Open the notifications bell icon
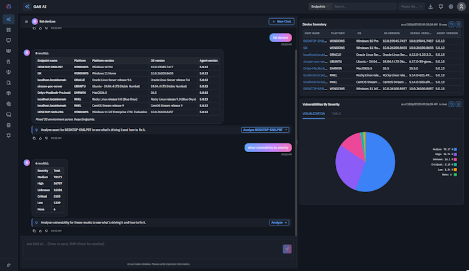Viewport: 469px width, 271px height. [441, 7]
